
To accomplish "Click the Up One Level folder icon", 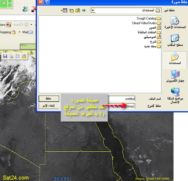I will click(x=78, y=10).
